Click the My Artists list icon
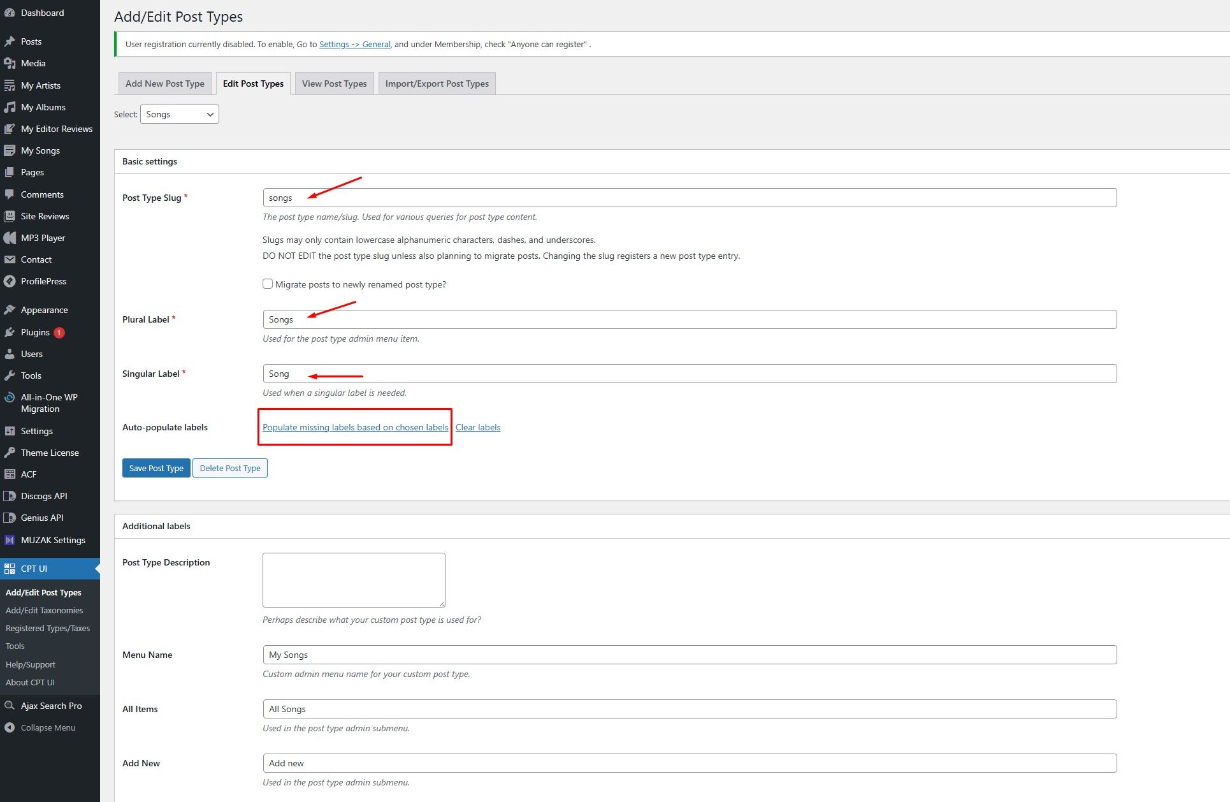The image size is (1230, 802). pos(10,85)
